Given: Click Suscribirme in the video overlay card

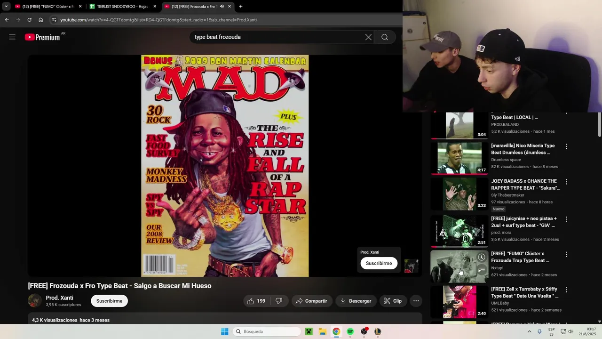Looking at the screenshot, I should pos(379,263).
